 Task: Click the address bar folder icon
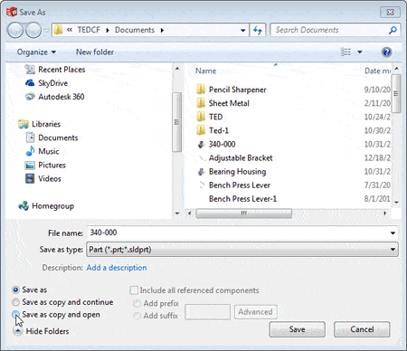pyautogui.click(x=58, y=30)
